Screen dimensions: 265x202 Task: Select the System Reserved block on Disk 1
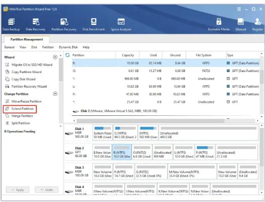[102, 132]
